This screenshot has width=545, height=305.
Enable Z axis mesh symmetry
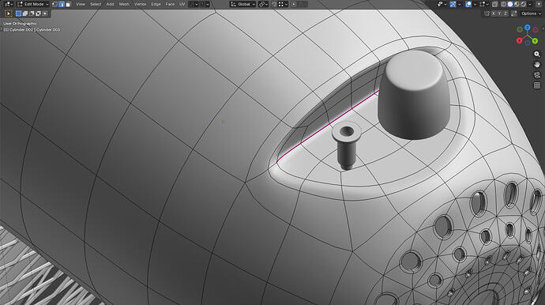tap(506, 13)
